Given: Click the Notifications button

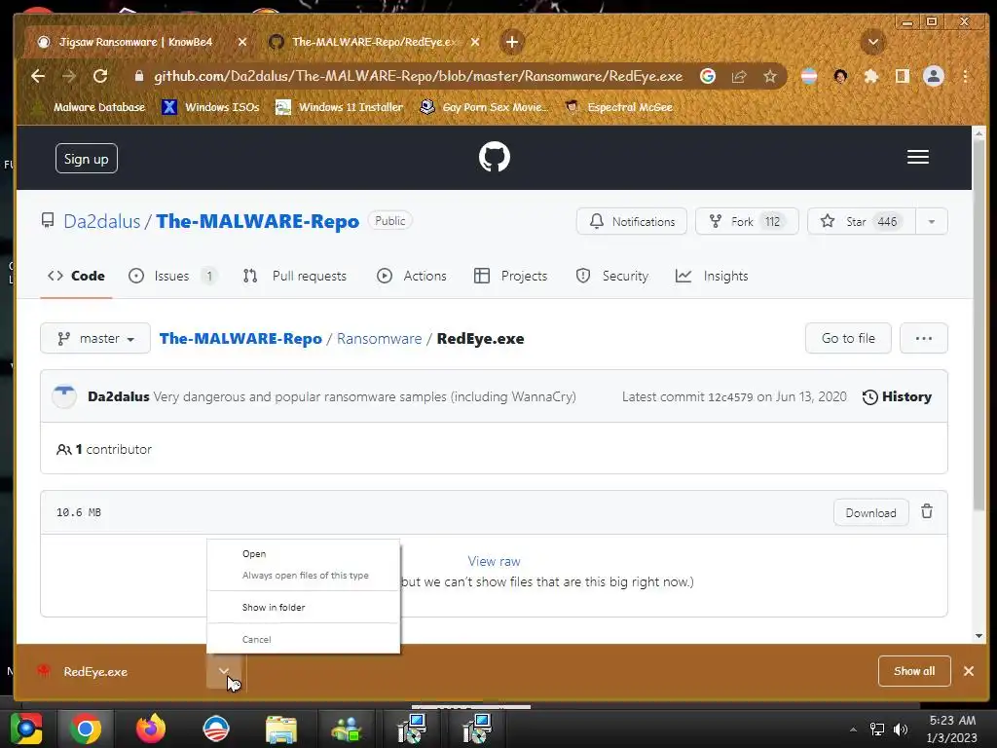Looking at the screenshot, I should tap(631, 221).
